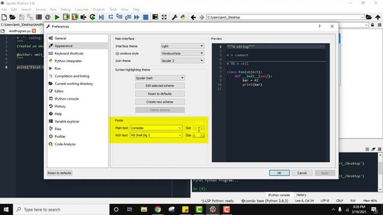This screenshot has height=215, width=383.
Task: Open the Edit menu
Action: coord(14,10)
